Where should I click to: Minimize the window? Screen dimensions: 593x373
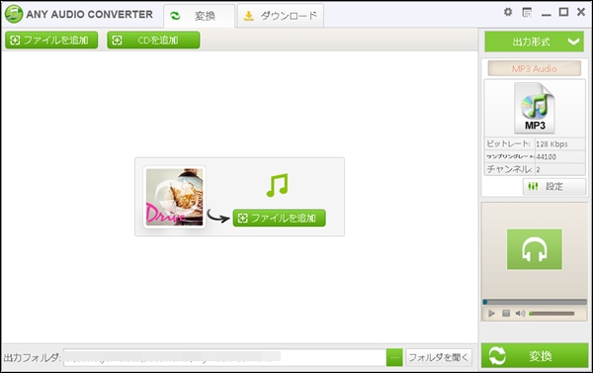(x=546, y=14)
